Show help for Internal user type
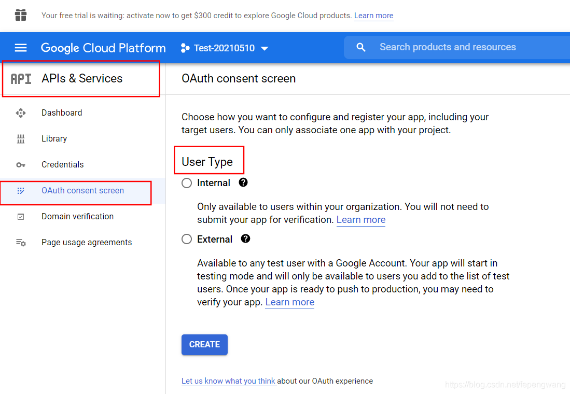 point(243,182)
